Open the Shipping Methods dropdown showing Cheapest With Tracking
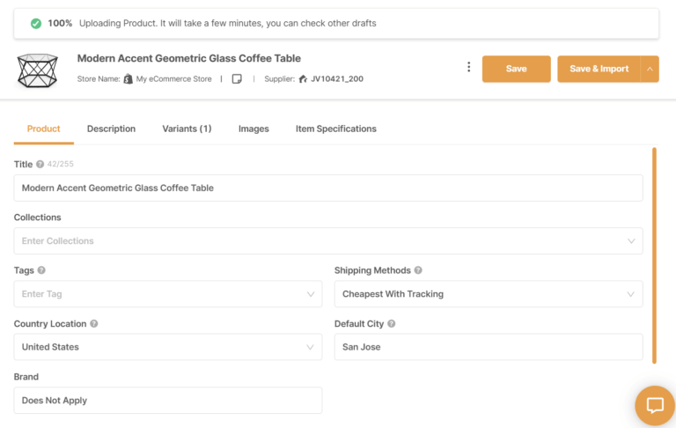Screen dimensions: 676x428 tap(489, 294)
